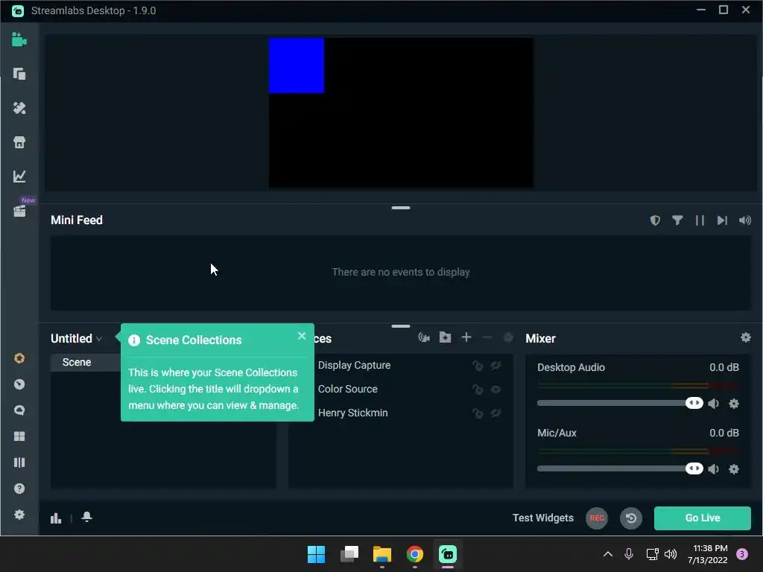Open the Editor tab in the sidebar
This screenshot has height=572, width=763.
point(19,39)
